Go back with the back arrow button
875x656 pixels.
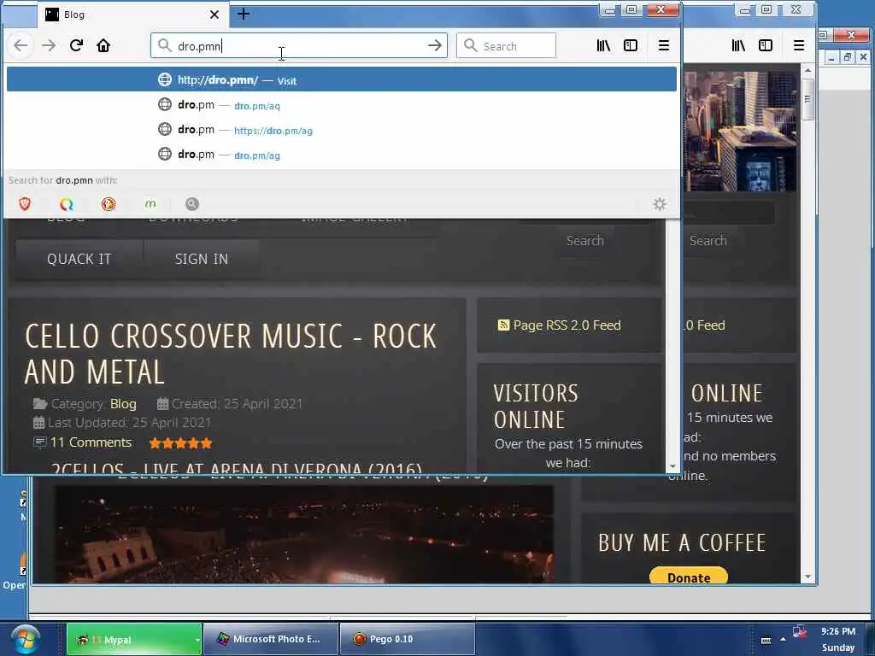pos(21,46)
